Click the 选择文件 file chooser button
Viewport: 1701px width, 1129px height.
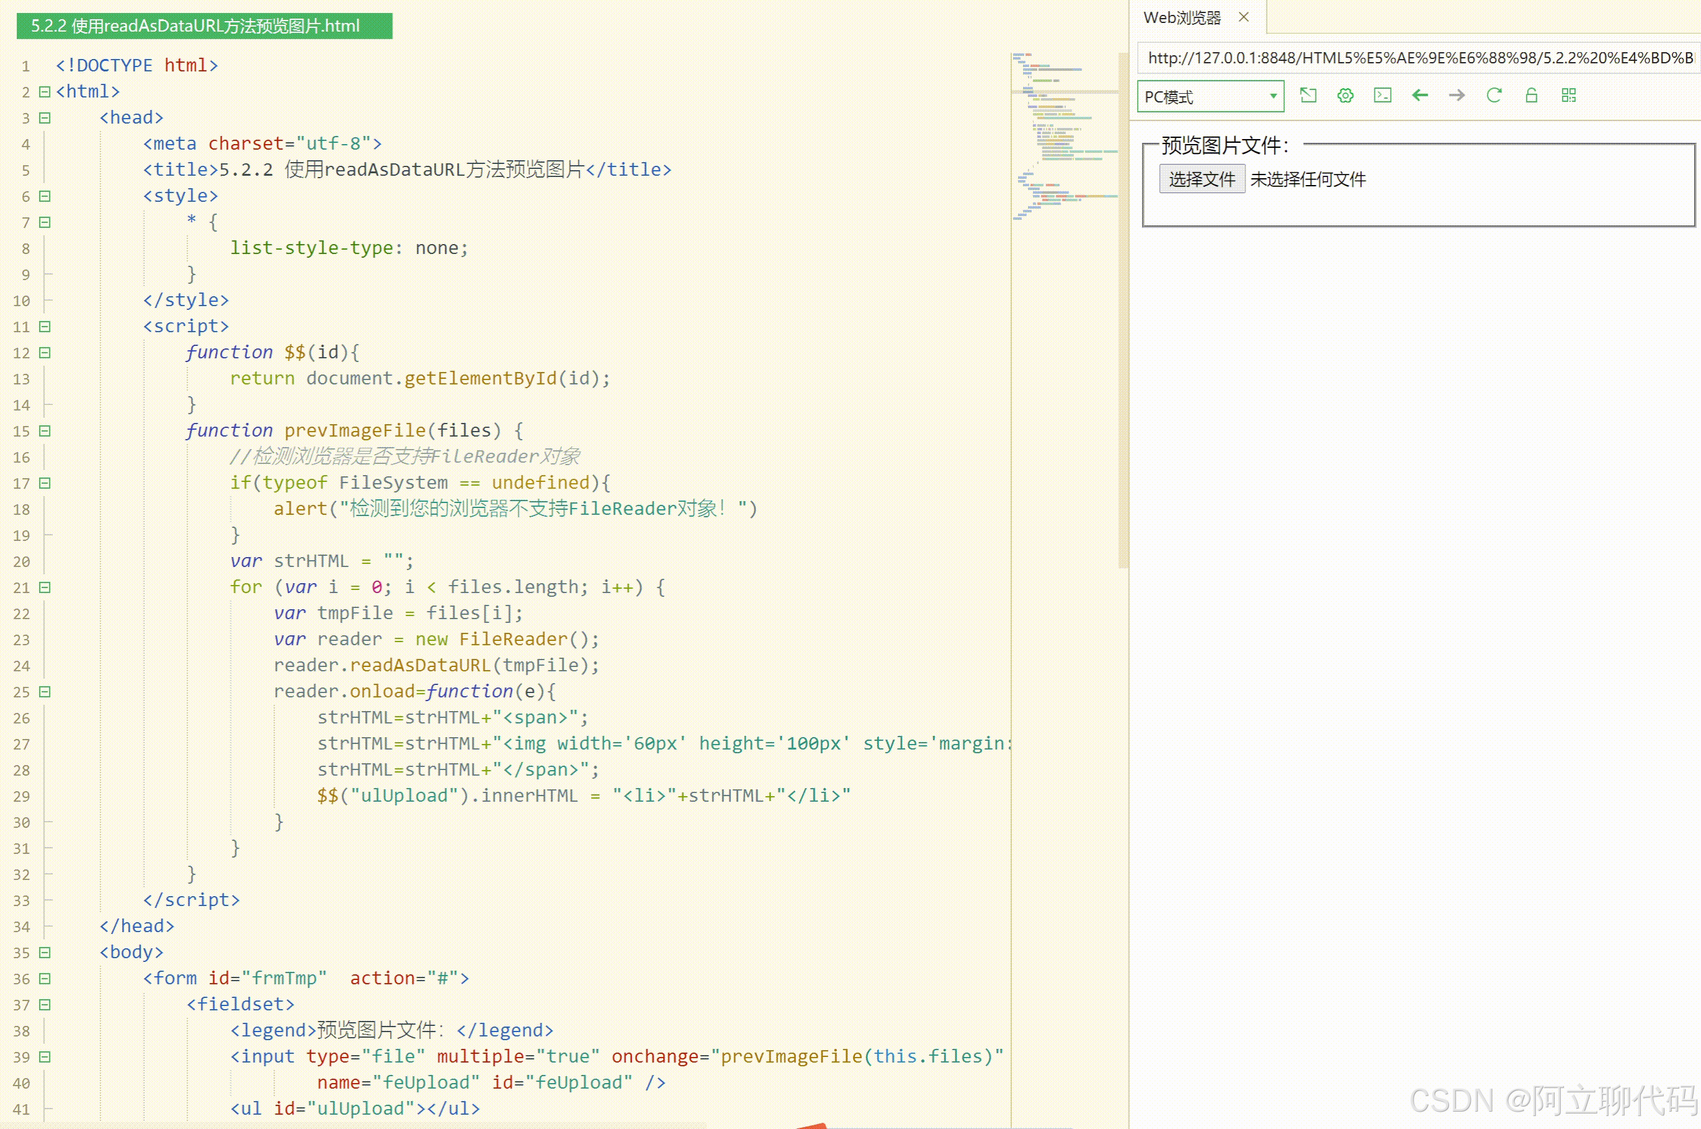pos(1201,179)
